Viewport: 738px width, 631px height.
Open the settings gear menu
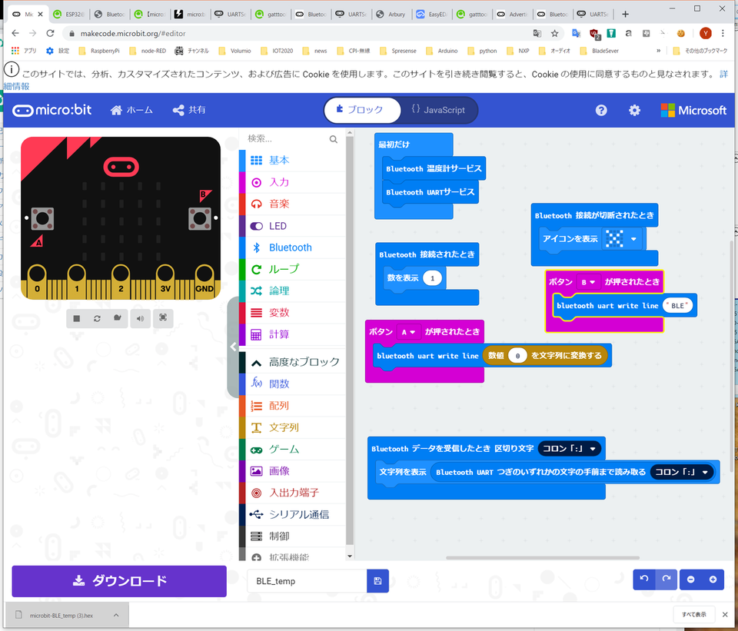point(634,110)
